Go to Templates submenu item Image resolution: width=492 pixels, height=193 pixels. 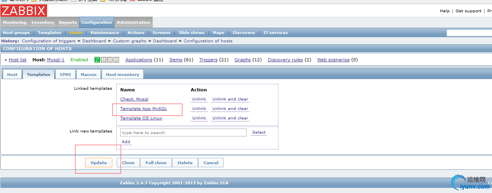49,33
